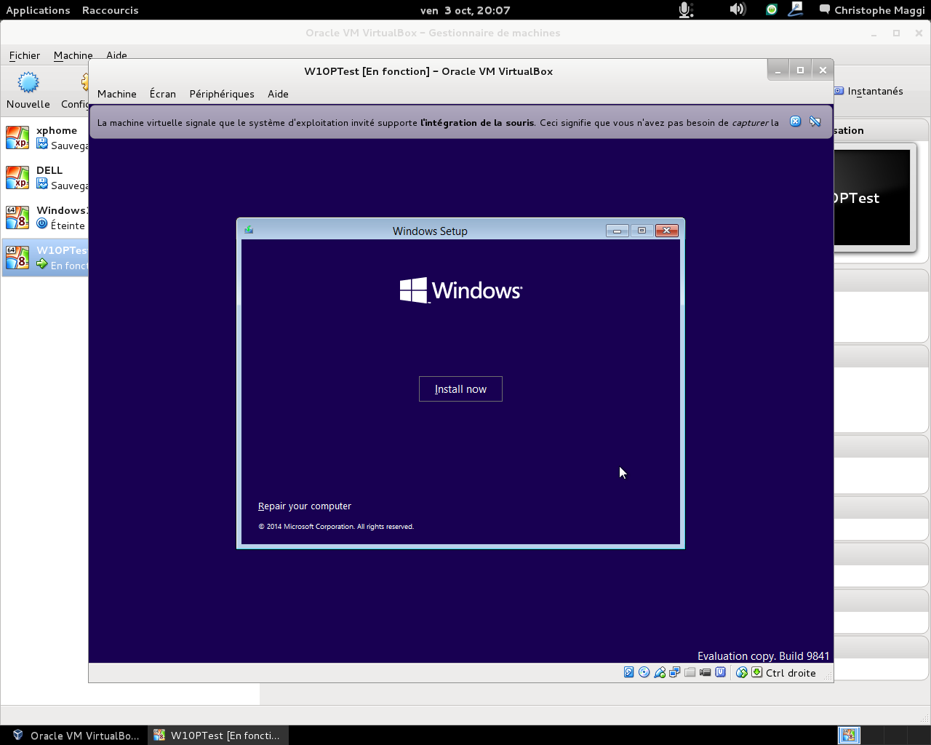931x745 pixels.
Task: Open the Applications menu in top panel
Action: [38, 10]
